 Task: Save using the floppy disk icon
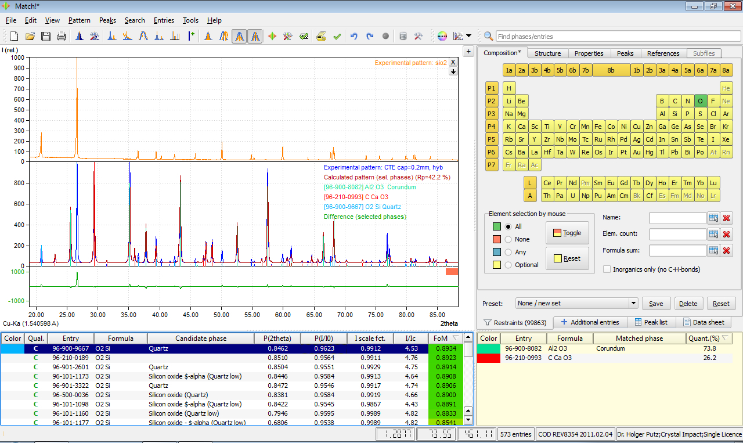(x=46, y=37)
